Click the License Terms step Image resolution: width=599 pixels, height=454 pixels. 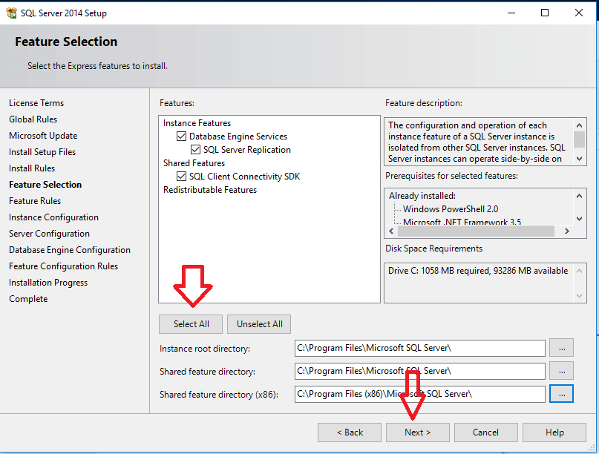[36, 103]
